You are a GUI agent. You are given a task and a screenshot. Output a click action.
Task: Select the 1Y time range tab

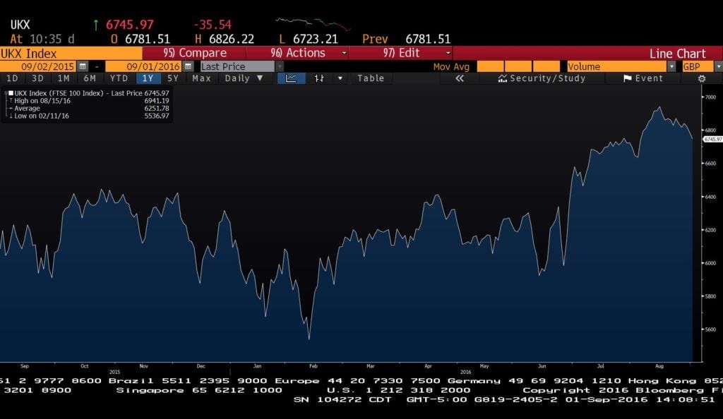[x=148, y=78]
